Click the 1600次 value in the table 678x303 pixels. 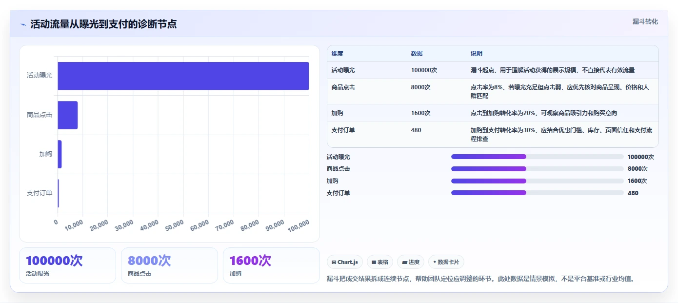(x=421, y=113)
